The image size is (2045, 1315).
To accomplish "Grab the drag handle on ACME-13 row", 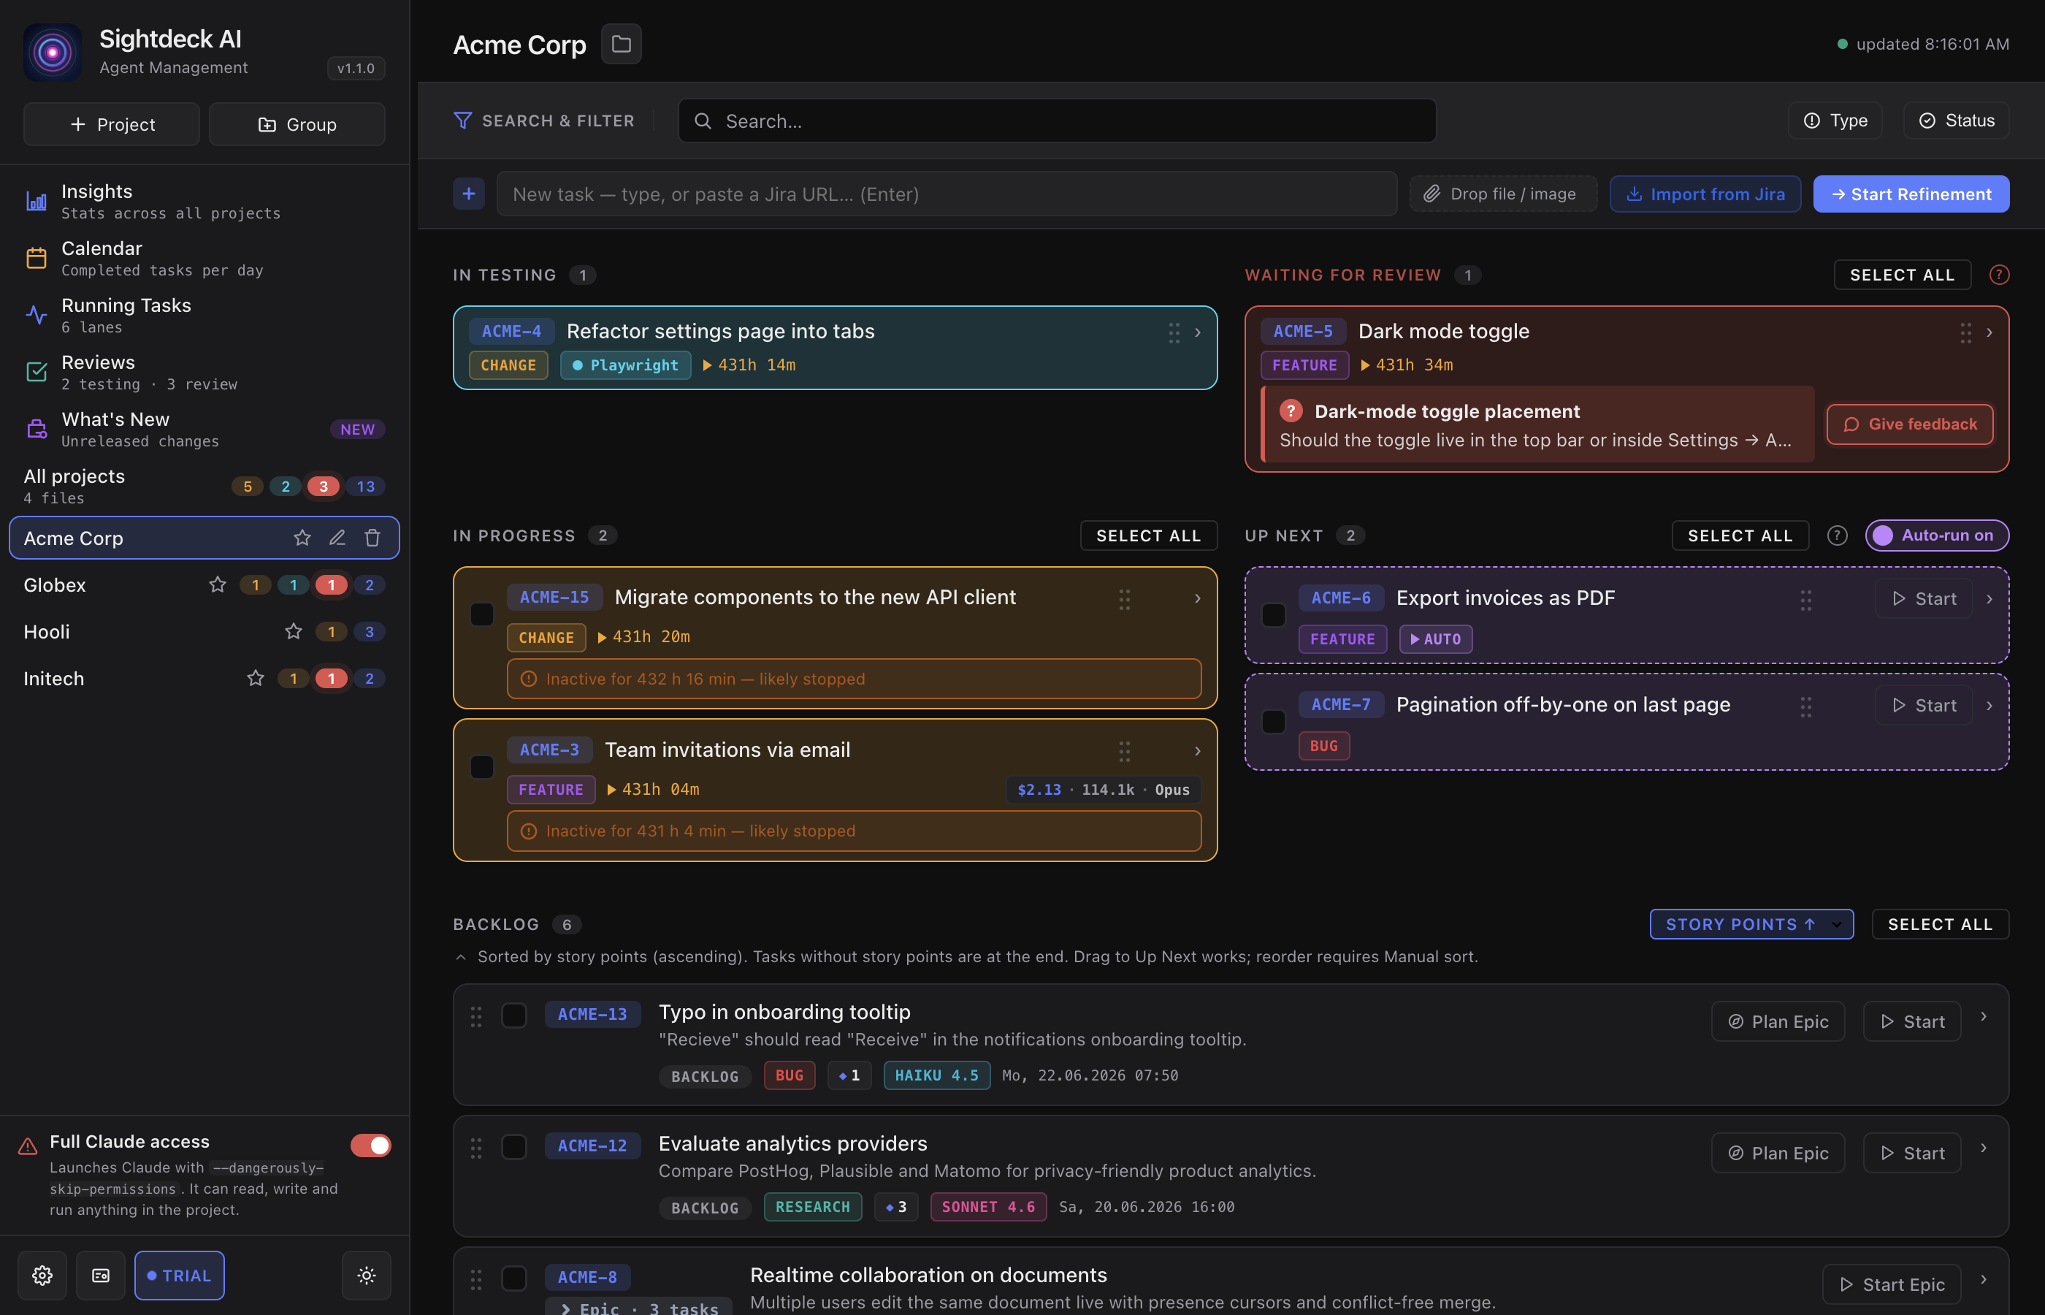I will [476, 1016].
